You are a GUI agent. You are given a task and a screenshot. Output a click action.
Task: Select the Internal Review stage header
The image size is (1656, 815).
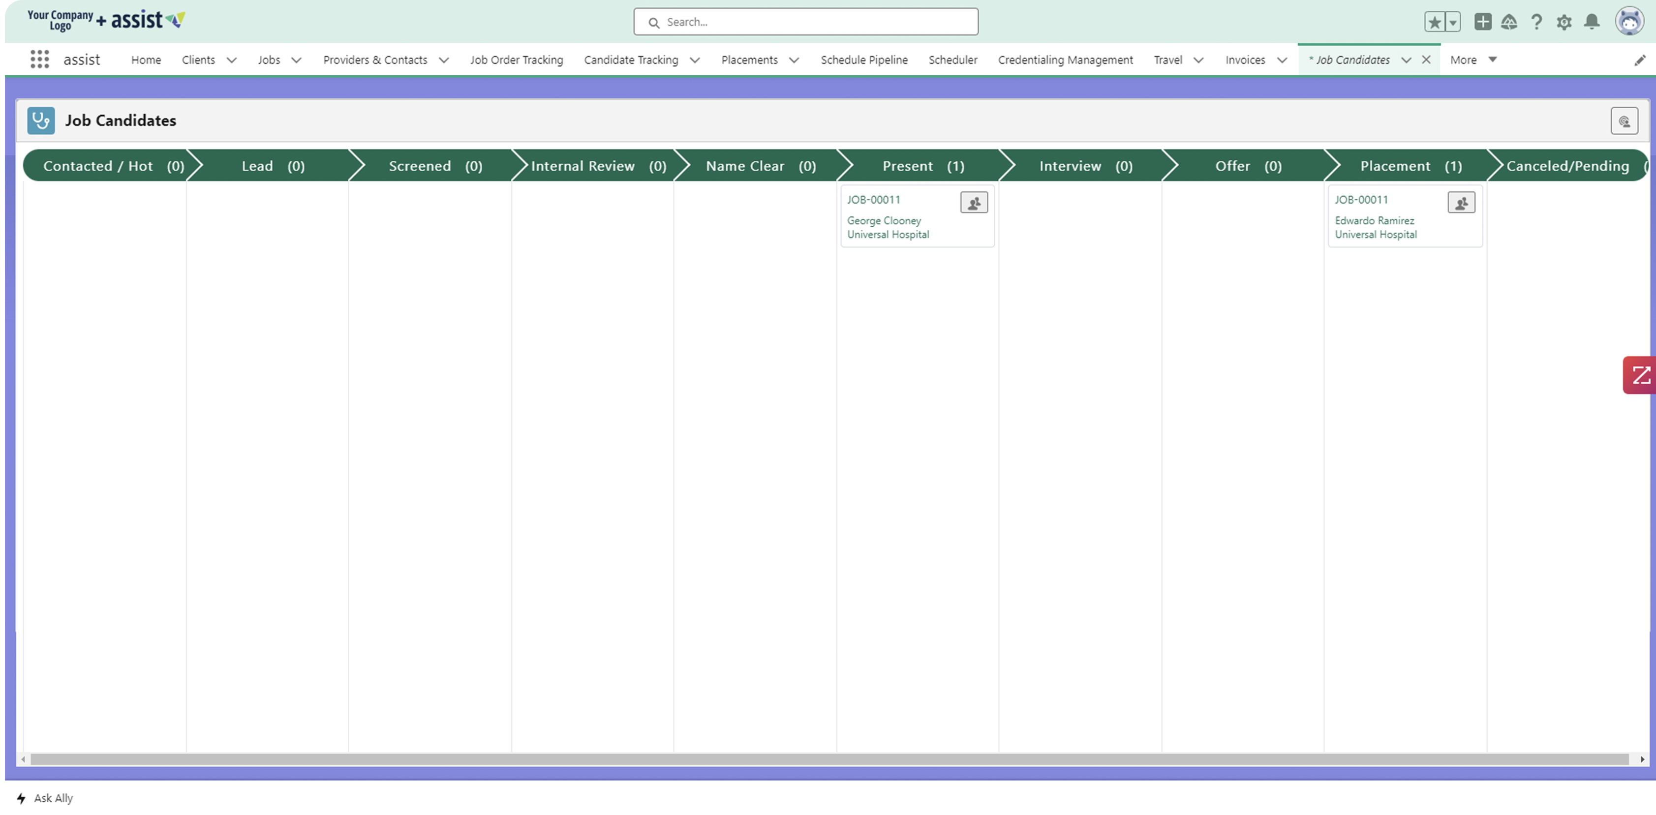coord(598,166)
